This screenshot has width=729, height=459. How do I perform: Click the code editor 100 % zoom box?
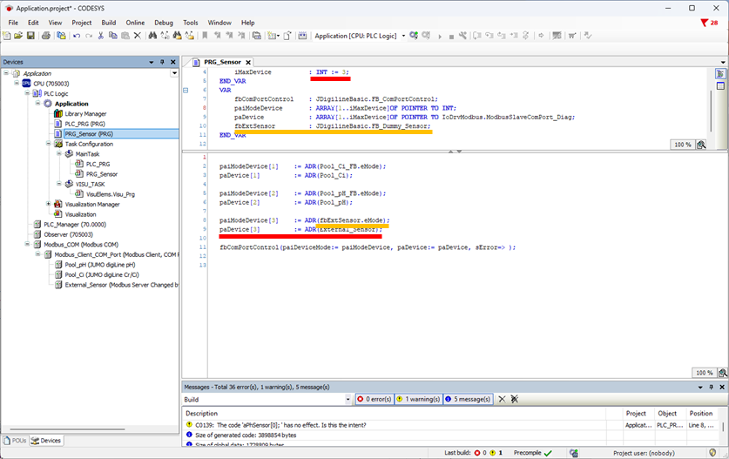click(704, 373)
